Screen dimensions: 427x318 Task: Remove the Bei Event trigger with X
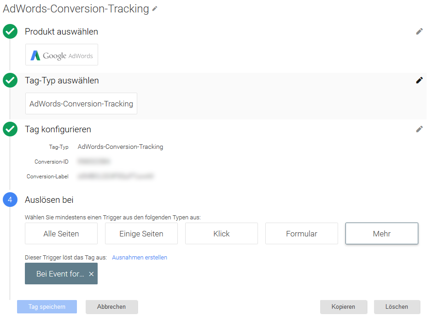click(x=91, y=274)
